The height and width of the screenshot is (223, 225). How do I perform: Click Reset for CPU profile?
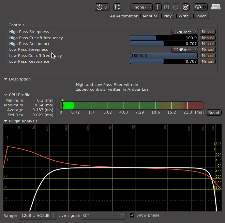(214, 113)
